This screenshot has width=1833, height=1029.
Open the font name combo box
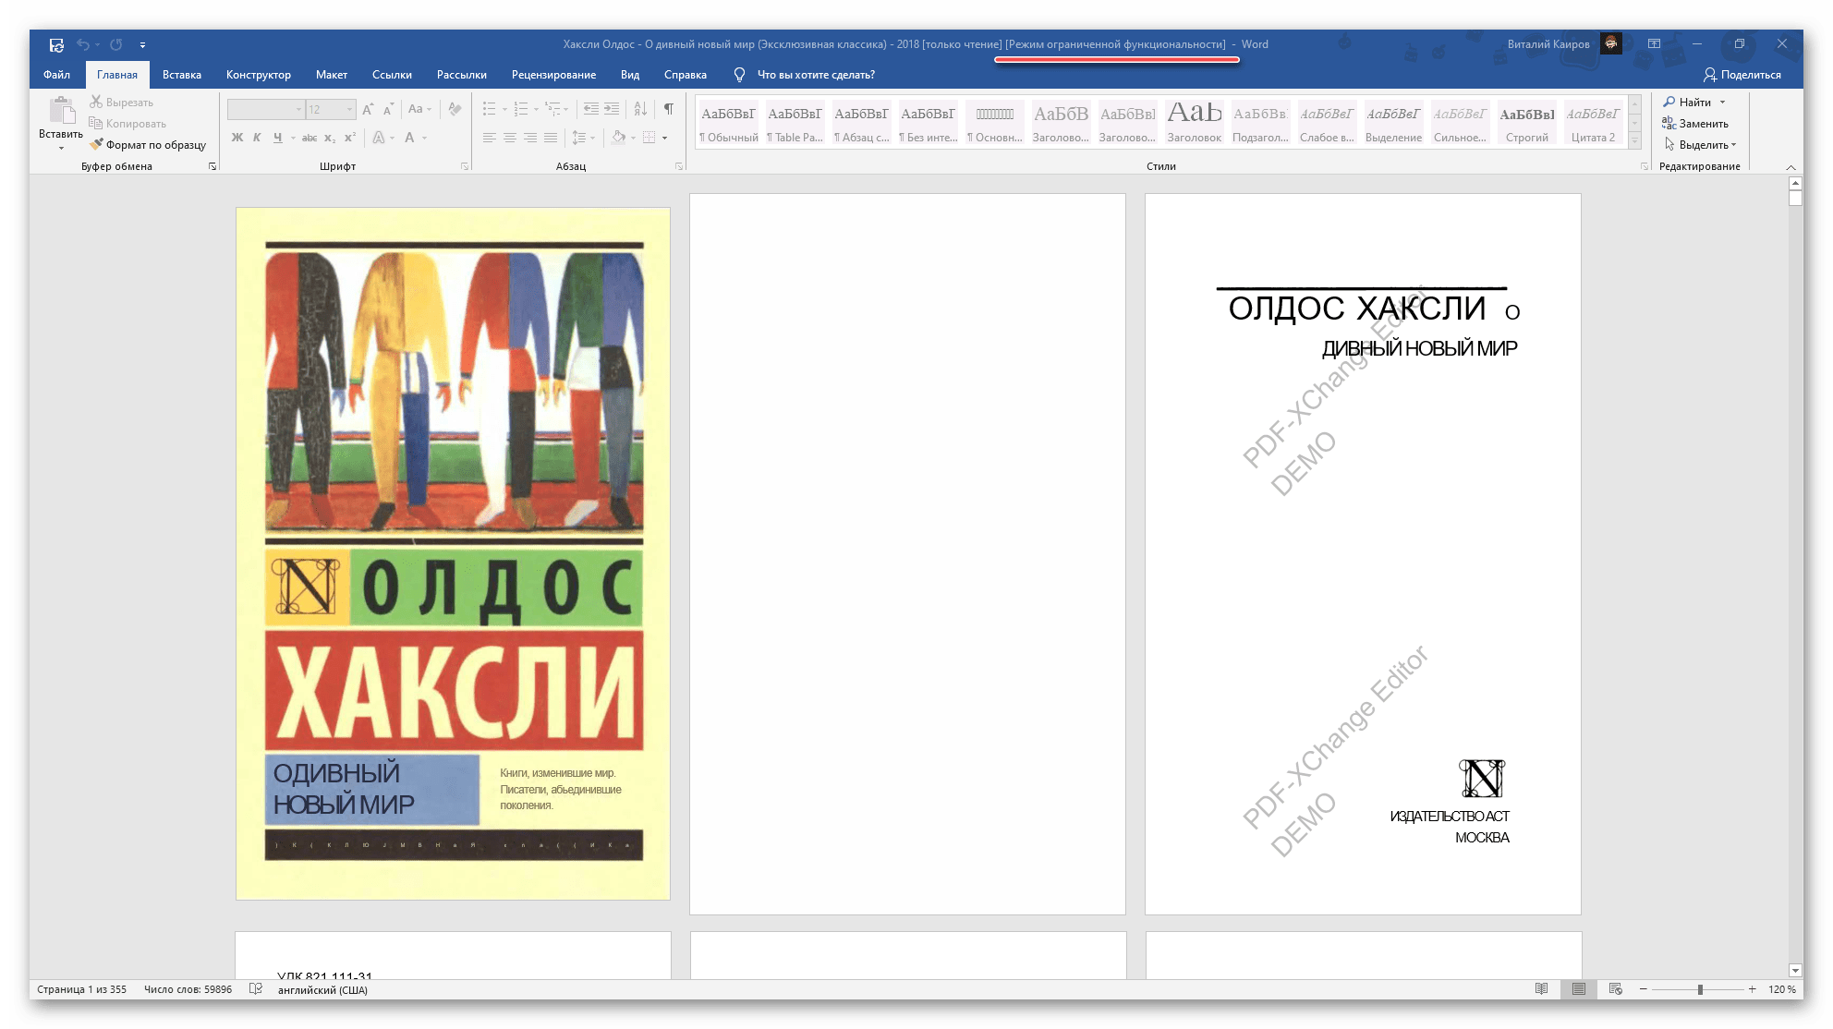tap(266, 110)
